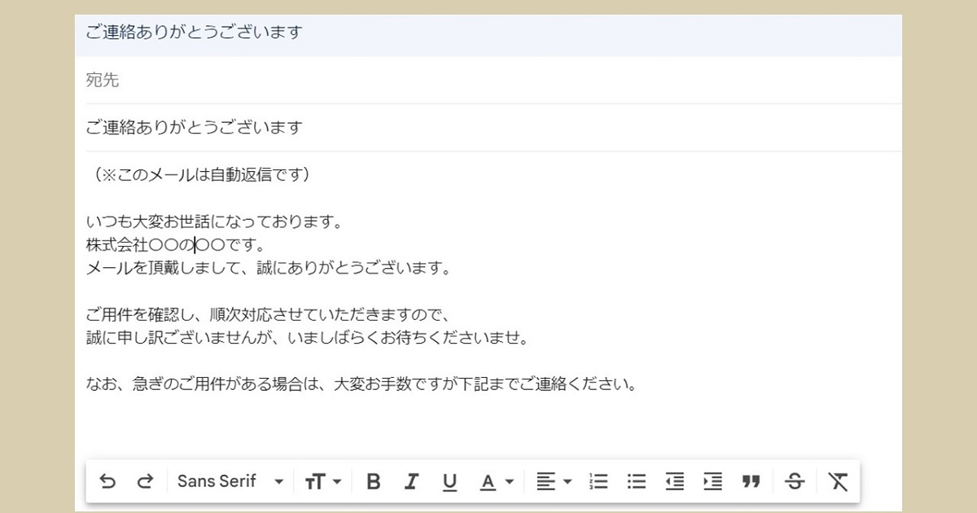Click the Redo icon in the formatting toolbar
The height and width of the screenshot is (513, 977).
pos(146,481)
